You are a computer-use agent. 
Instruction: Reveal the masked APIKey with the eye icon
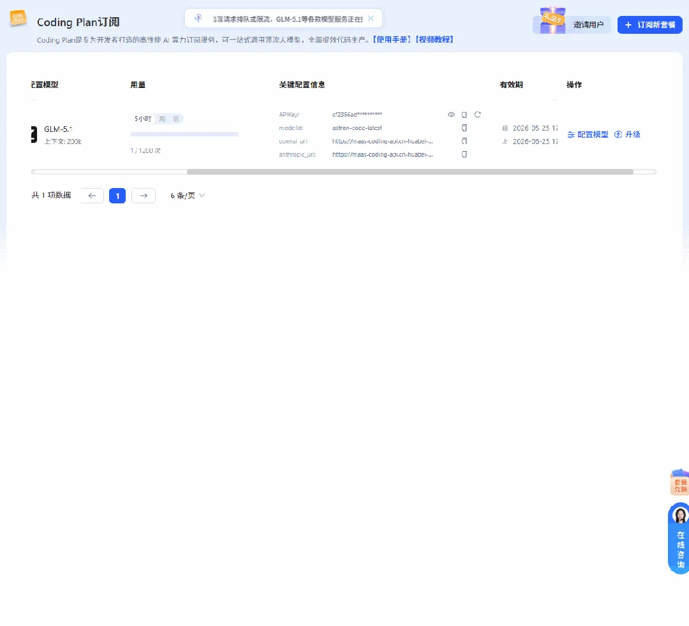pos(451,115)
